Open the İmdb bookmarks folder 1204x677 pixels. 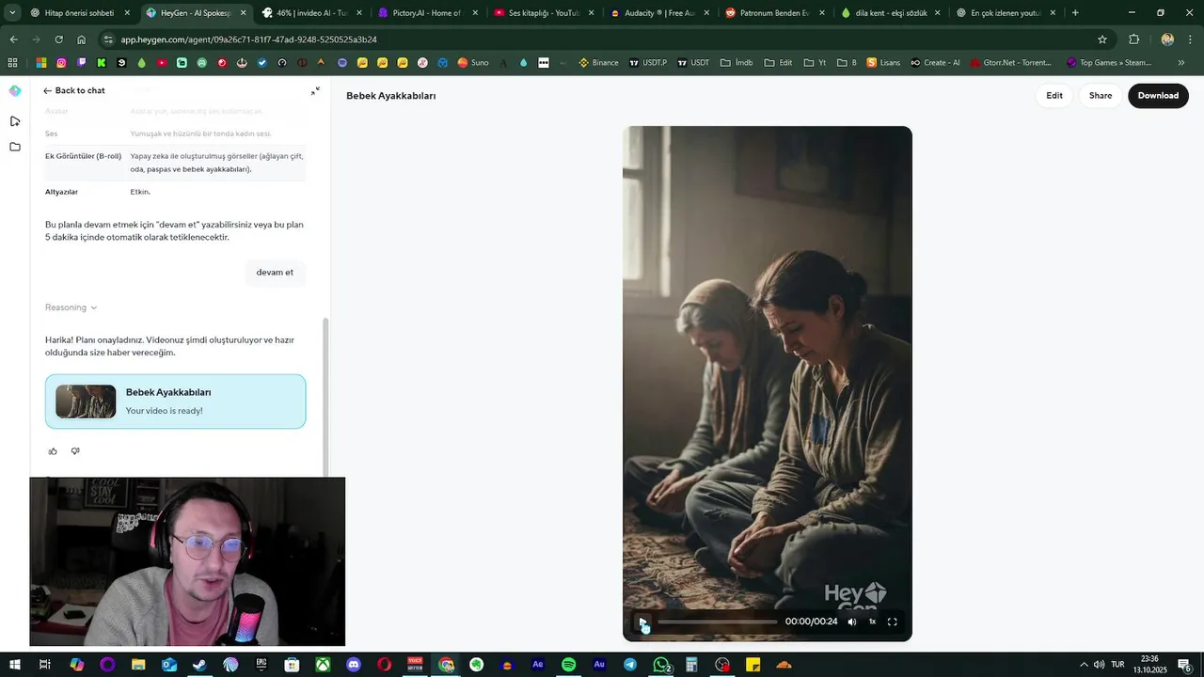(737, 63)
